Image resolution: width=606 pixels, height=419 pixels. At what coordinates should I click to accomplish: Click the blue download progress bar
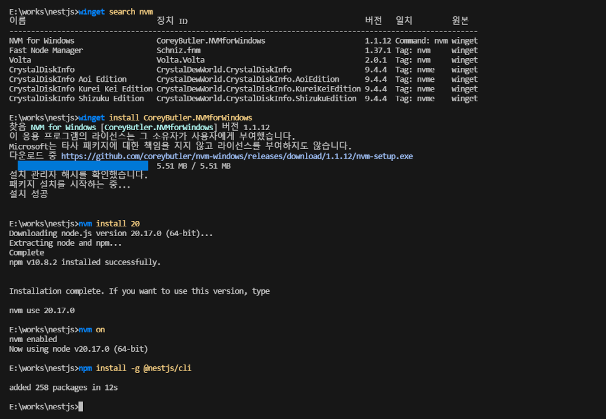pos(82,166)
